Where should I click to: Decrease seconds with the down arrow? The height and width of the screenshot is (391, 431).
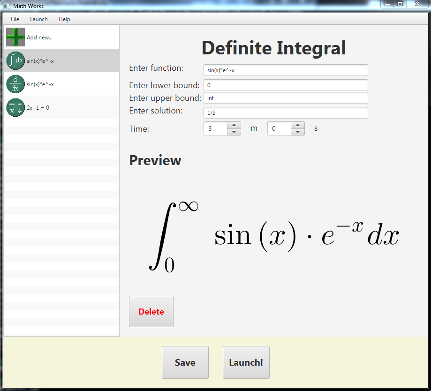click(298, 132)
